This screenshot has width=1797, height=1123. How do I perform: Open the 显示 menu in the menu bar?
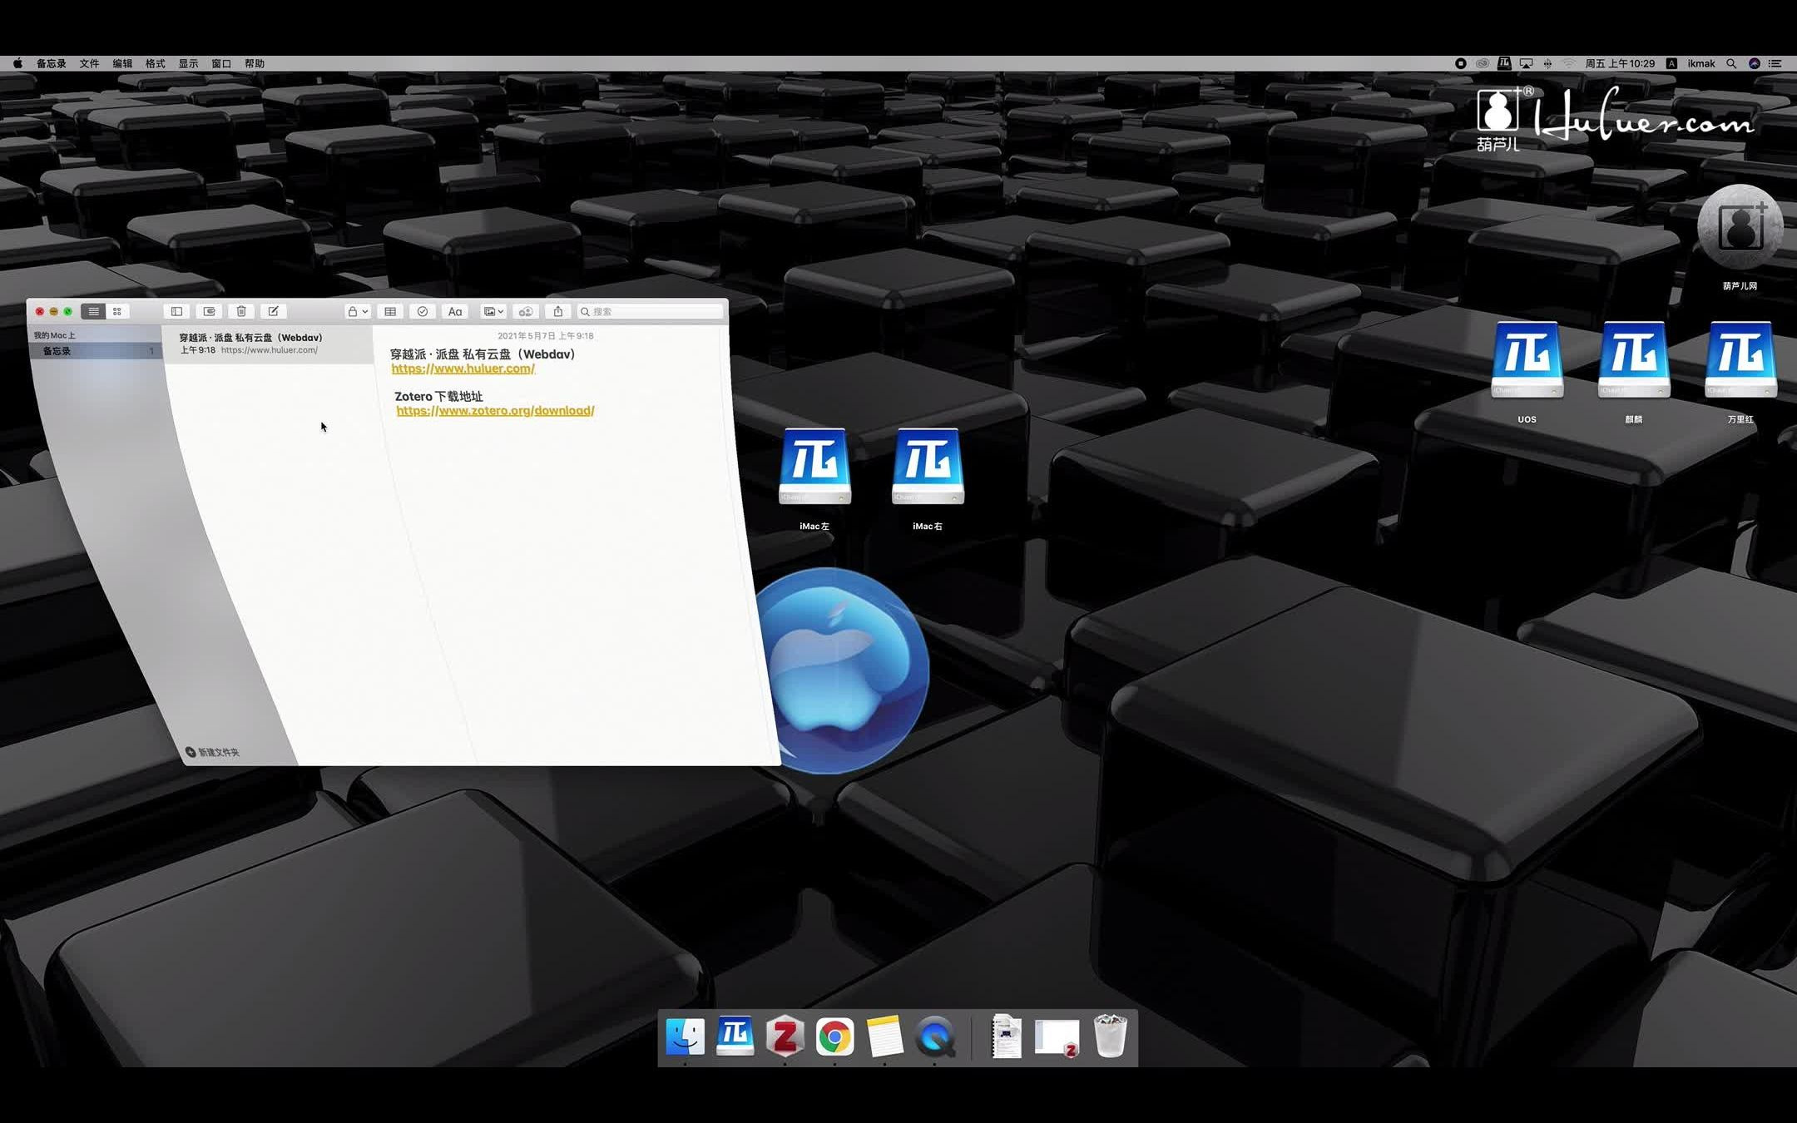point(188,63)
